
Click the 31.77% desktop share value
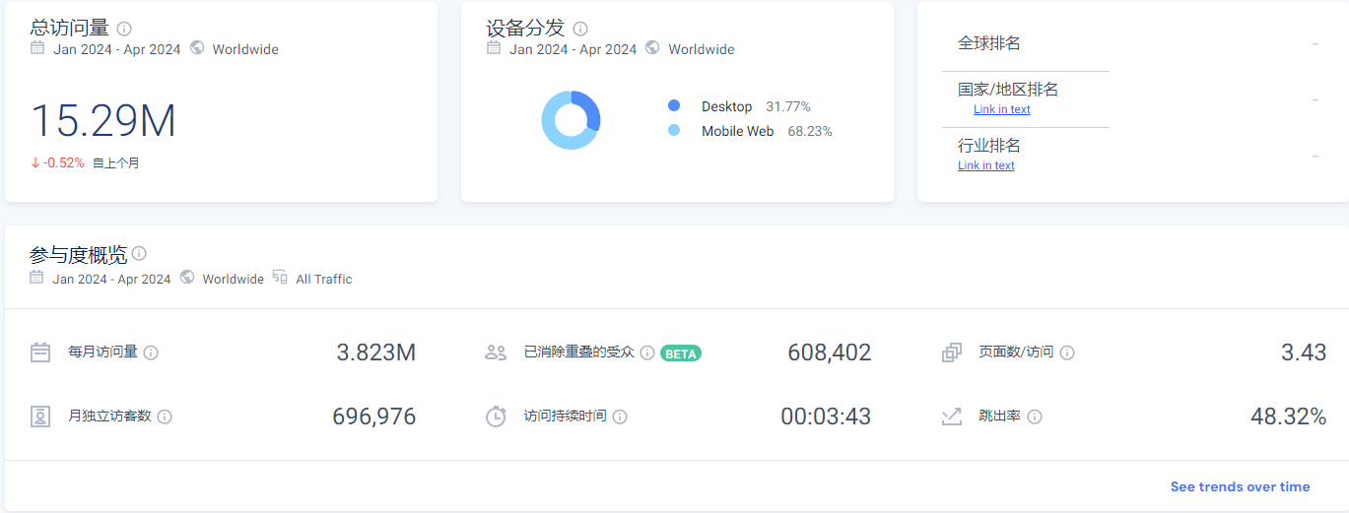click(x=788, y=106)
